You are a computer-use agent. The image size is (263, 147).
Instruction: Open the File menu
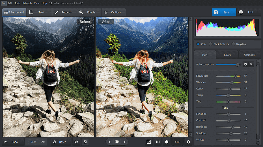pyautogui.click(x=4, y=3)
